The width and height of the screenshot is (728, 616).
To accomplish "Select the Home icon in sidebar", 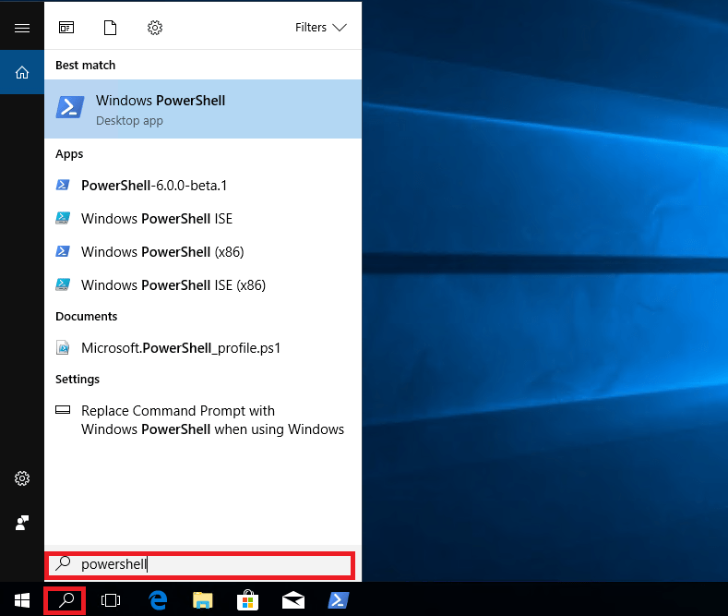I will pyautogui.click(x=22, y=73).
